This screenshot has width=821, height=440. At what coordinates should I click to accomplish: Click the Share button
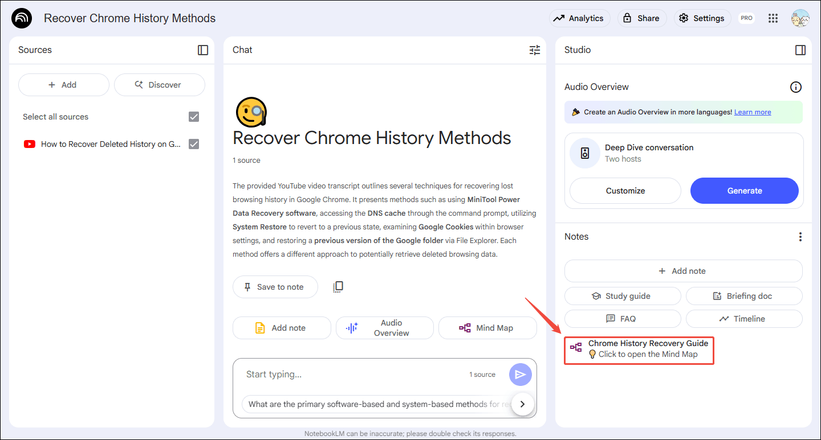click(x=642, y=18)
